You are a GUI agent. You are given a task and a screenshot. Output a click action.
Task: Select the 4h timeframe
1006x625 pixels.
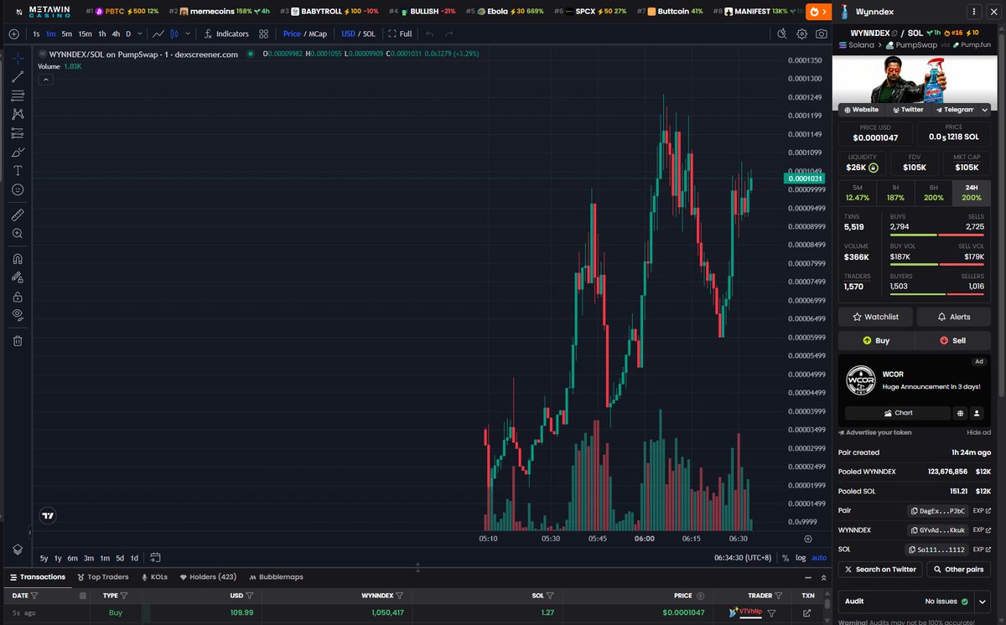pyautogui.click(x=116, y=34)
